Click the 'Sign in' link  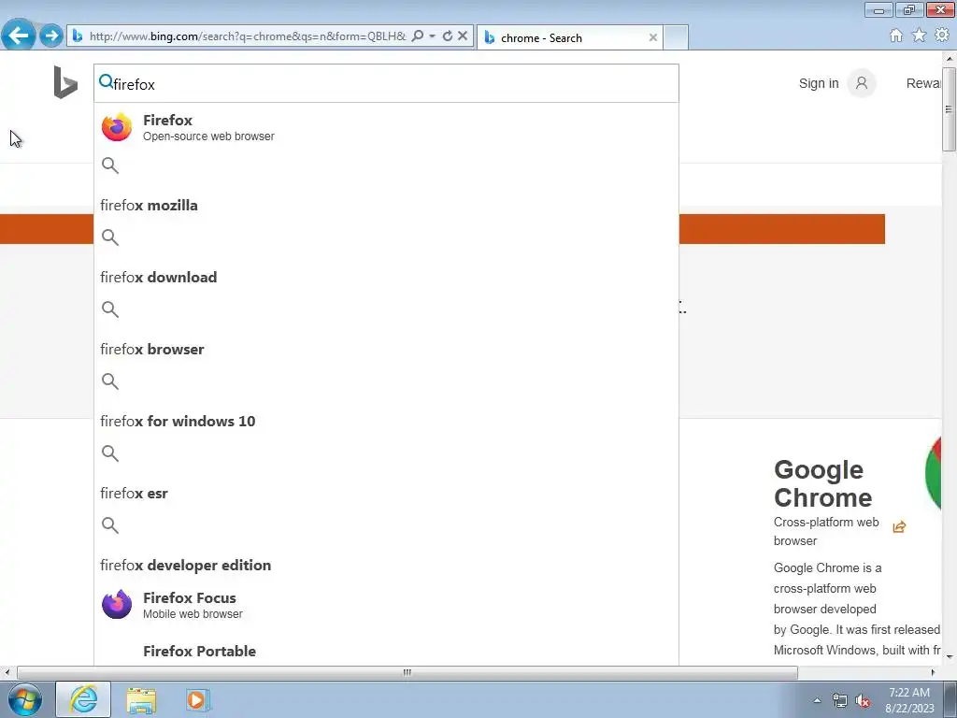[819, 83]
